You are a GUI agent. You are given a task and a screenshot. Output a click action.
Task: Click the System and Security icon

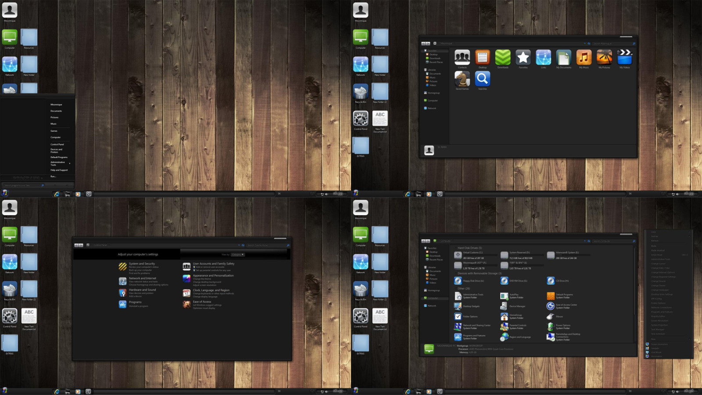122,266
